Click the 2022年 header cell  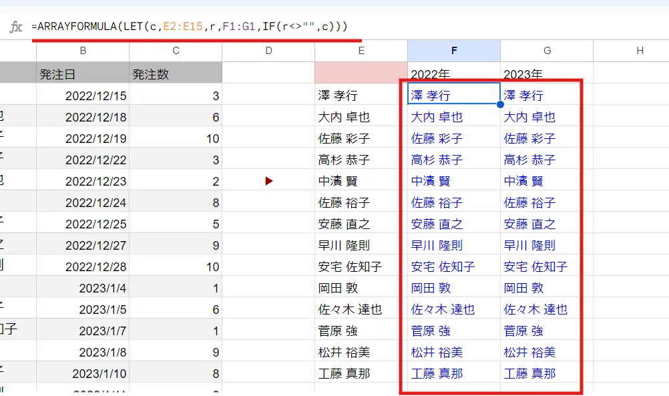454,73
